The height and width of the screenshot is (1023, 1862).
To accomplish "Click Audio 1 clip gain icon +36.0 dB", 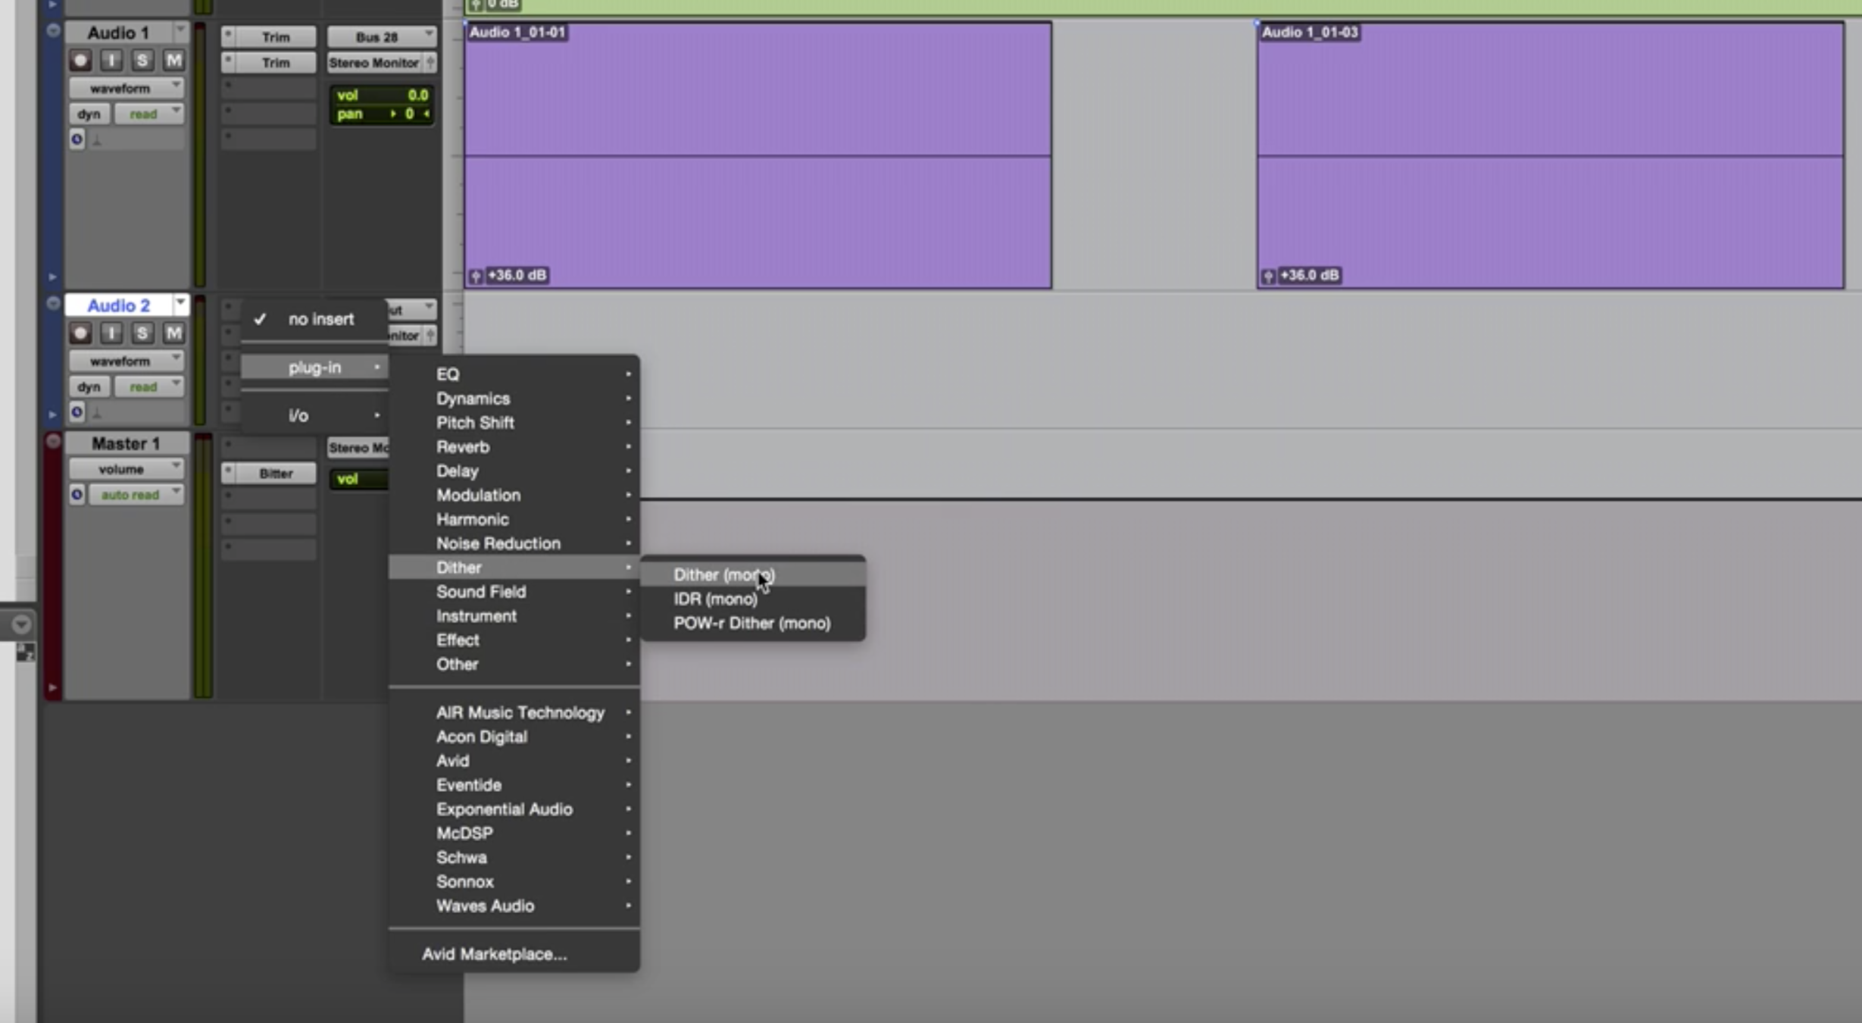I will 476,276.
